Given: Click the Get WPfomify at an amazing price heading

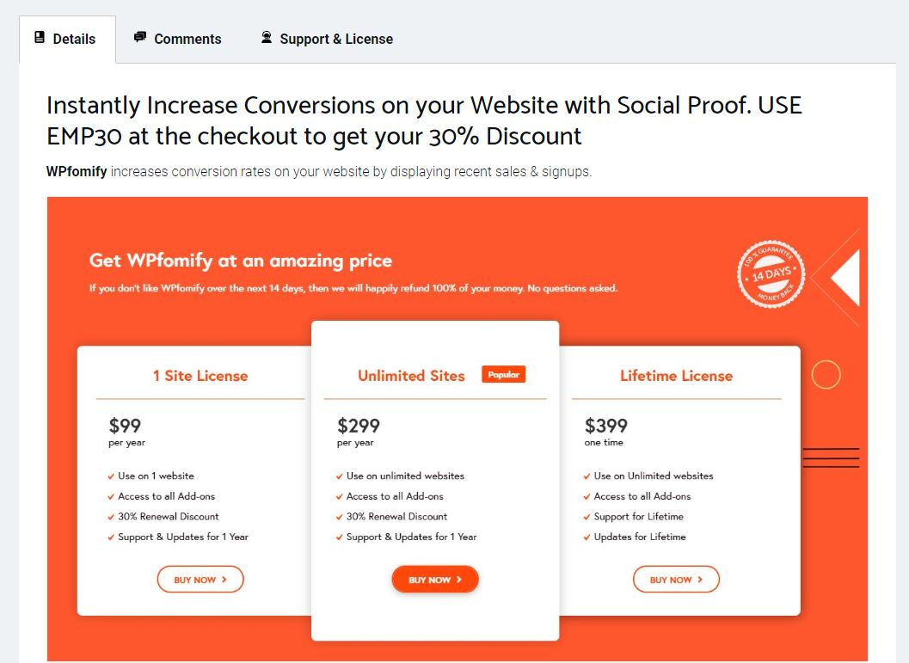Looking at the screenshot, I should [241, 261].
